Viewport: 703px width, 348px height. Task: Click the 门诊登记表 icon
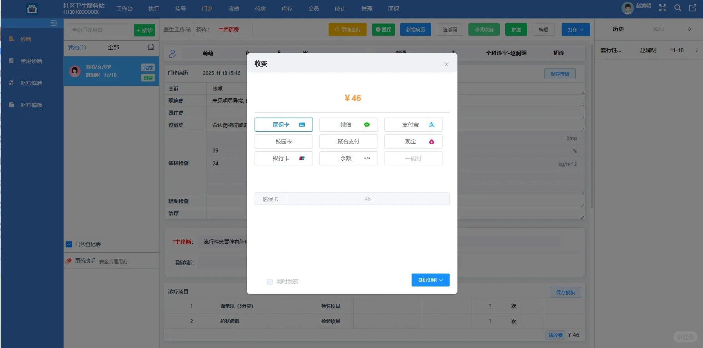click(69, 244)
